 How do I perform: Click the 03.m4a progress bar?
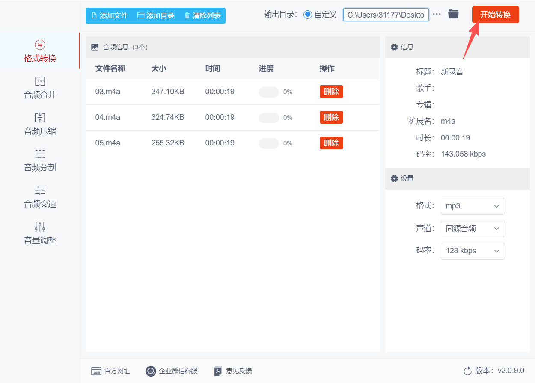click(269, 92)
